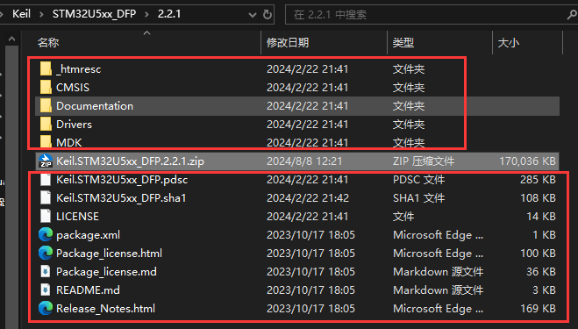Viewport: 578px width, 329px height.
Task: Select the Keil.STM32U5xx_DFP.2.2.1.zip archive icon
Action: 46,161
